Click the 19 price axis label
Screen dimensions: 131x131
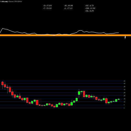click(x=124, y=99)
